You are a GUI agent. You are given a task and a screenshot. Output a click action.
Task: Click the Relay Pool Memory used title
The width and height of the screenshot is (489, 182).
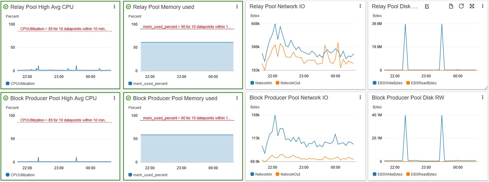coord(163,7)
